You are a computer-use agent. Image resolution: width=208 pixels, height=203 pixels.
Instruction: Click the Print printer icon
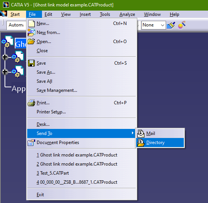[31, 103]
